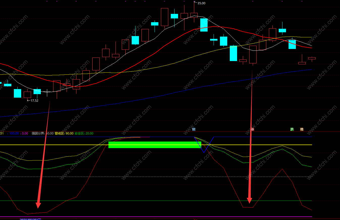The width and height of the screenshot is (340, 220).
Task: Click the blue 100.00 indicator value
Action: (14, 133)
